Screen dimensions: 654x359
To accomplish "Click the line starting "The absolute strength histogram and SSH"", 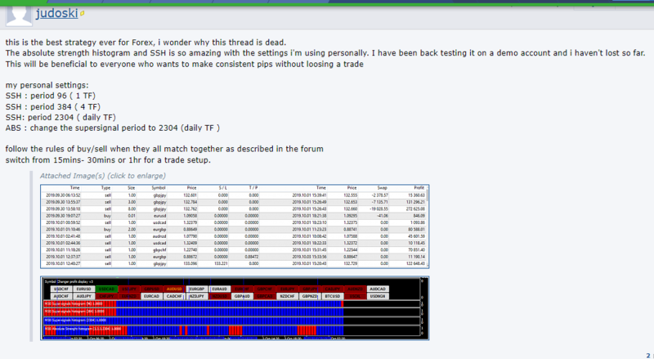I will 325,53.
